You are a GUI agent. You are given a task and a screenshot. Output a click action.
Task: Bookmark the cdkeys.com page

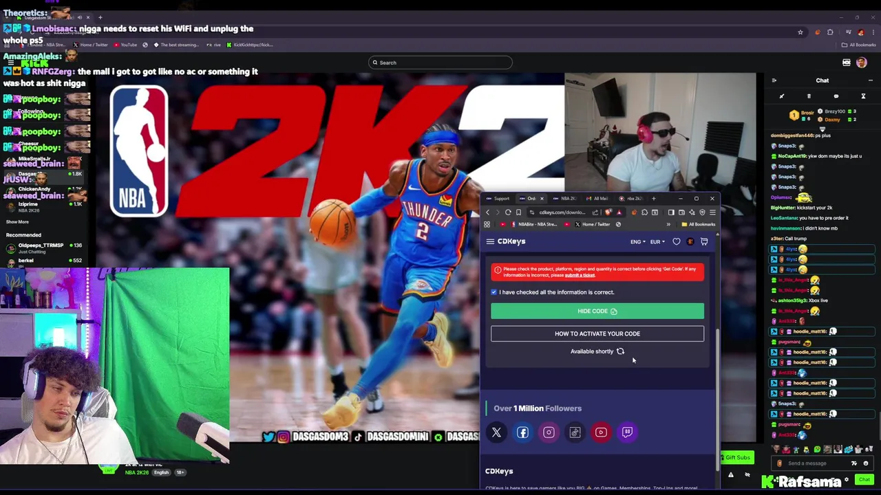tap(518, 212)
